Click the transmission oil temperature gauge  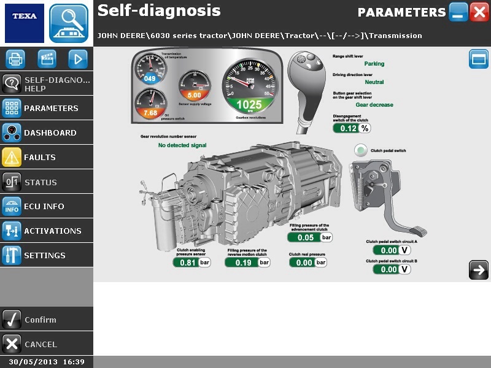tap(150, 69)
